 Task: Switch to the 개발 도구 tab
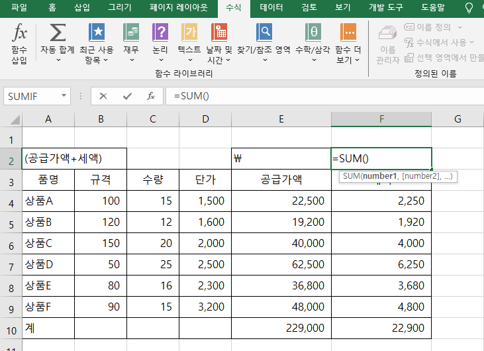385,7
